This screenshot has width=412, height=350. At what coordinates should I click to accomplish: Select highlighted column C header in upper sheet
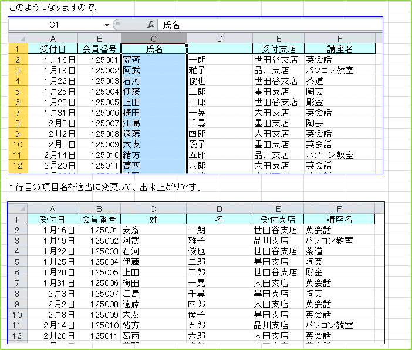point(154,39)
